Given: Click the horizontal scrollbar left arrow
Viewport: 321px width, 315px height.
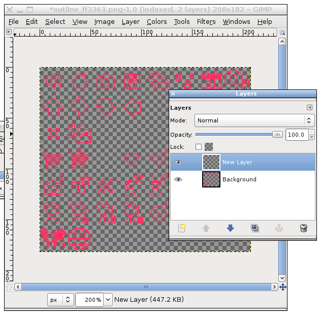Looking at the screenshot, I should 18,287.
